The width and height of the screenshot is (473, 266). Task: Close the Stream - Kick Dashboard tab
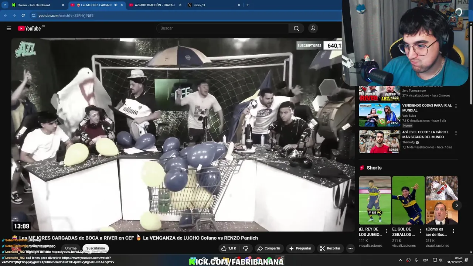point(63,5)
